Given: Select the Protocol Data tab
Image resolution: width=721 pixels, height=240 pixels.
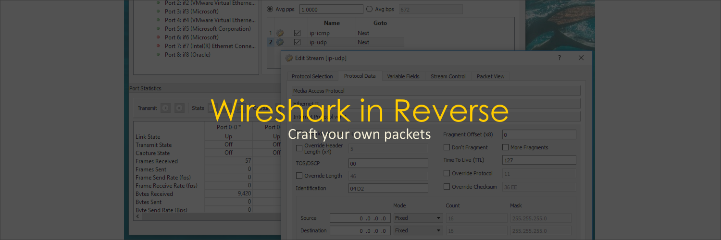Looking at the screenshot, I should pyautogui.click(x=360, y=76).
